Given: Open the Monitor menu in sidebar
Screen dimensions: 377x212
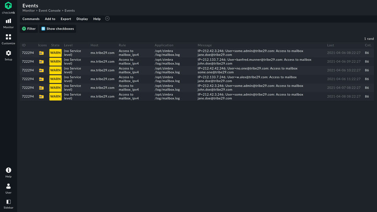Looking at the screenshot, I should [x=8, y=23].
